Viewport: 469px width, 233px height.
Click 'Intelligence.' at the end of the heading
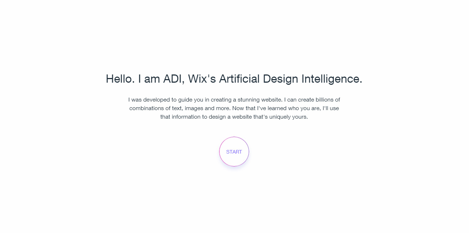point(332,79)
